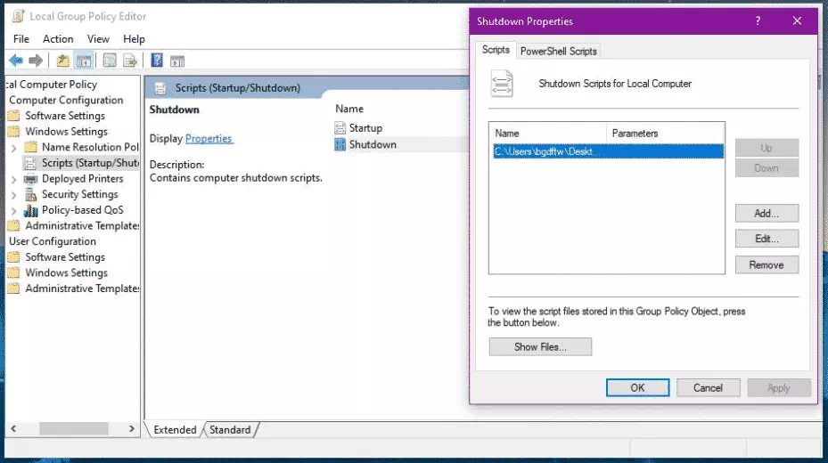Expand the Security Settings node

click(x=14, y=195)
